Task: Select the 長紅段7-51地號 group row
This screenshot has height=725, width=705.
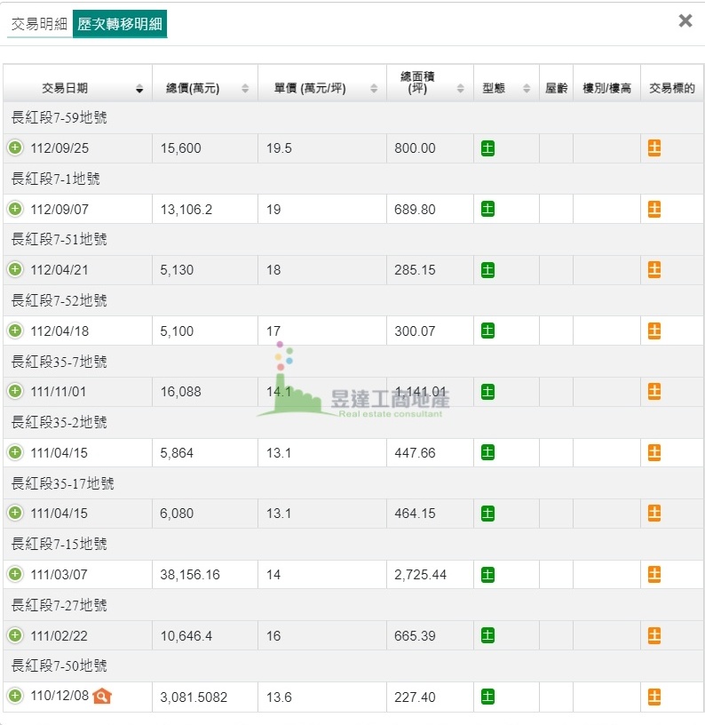Action: (x=353, y=240)
